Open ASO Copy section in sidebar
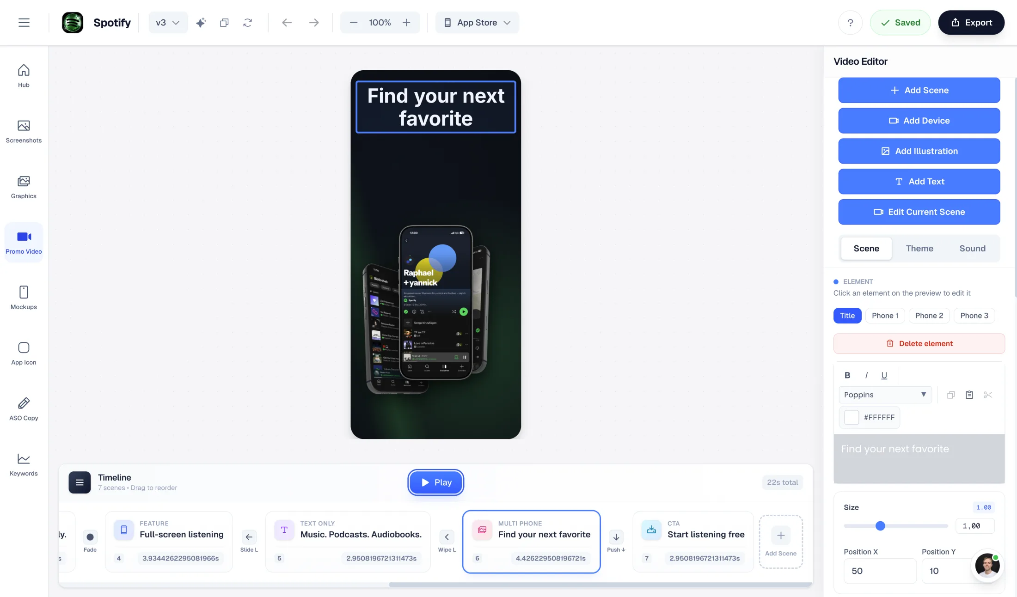The height and width of the screenshot is (597, 1017). point(24,408)
